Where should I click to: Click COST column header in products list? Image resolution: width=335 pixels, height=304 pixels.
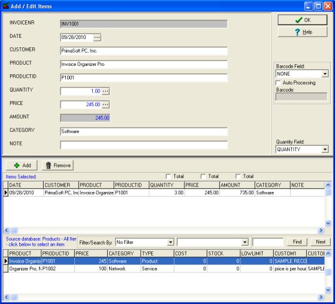191,253
